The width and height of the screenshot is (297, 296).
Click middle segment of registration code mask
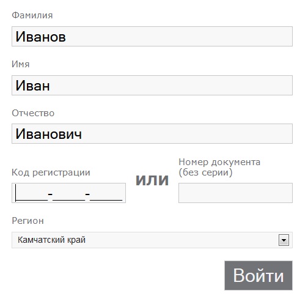point(69,194)
